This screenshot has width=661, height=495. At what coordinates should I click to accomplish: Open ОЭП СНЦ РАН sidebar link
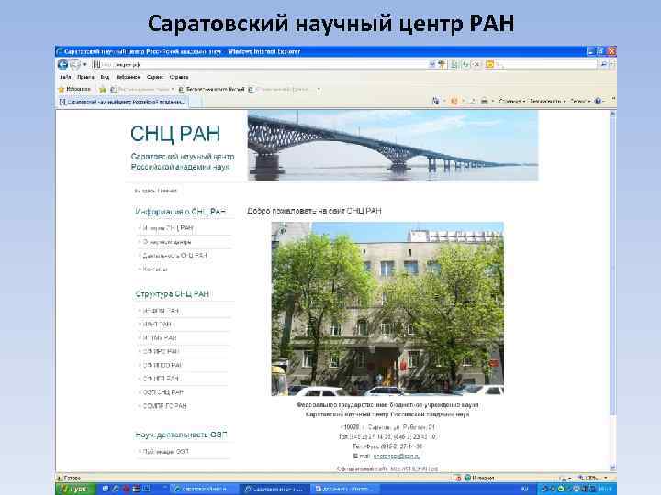(x=162, y=392)
